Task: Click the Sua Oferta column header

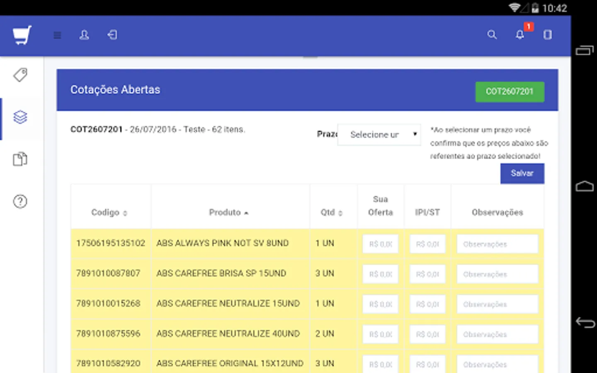Action: coord(380,206)
